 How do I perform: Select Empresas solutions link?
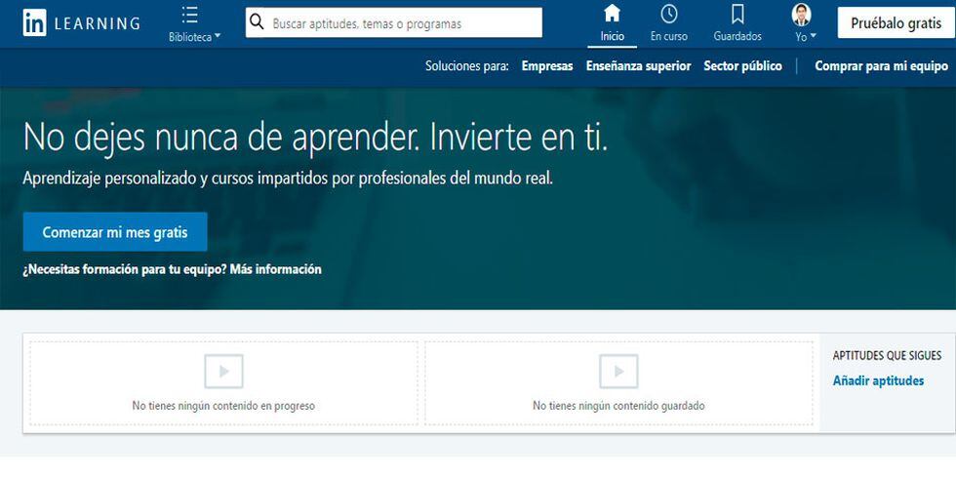pos(547,66)
